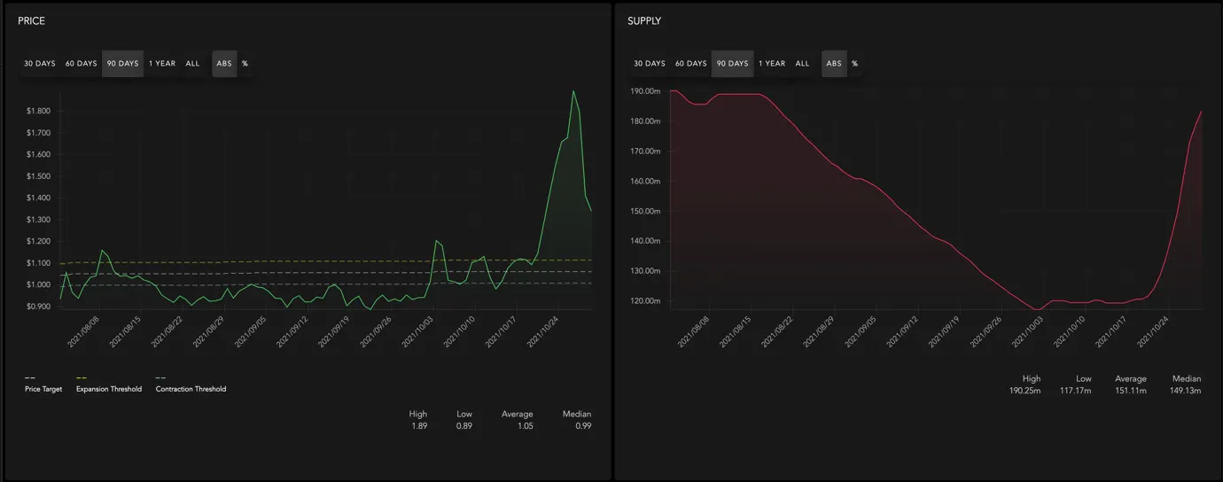Screen dimensions: 1223x482
Task: Toggle ABS mode on Price chart
Action: pyautogui.click(x=224, y=64)
